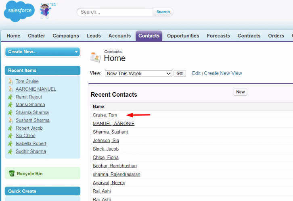Click the Recent Items panel header
Screen dimensions: 293x201
coord(43,70)
